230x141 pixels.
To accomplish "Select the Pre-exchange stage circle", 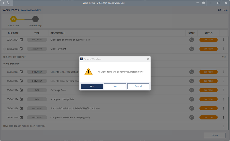I will 35,19.
